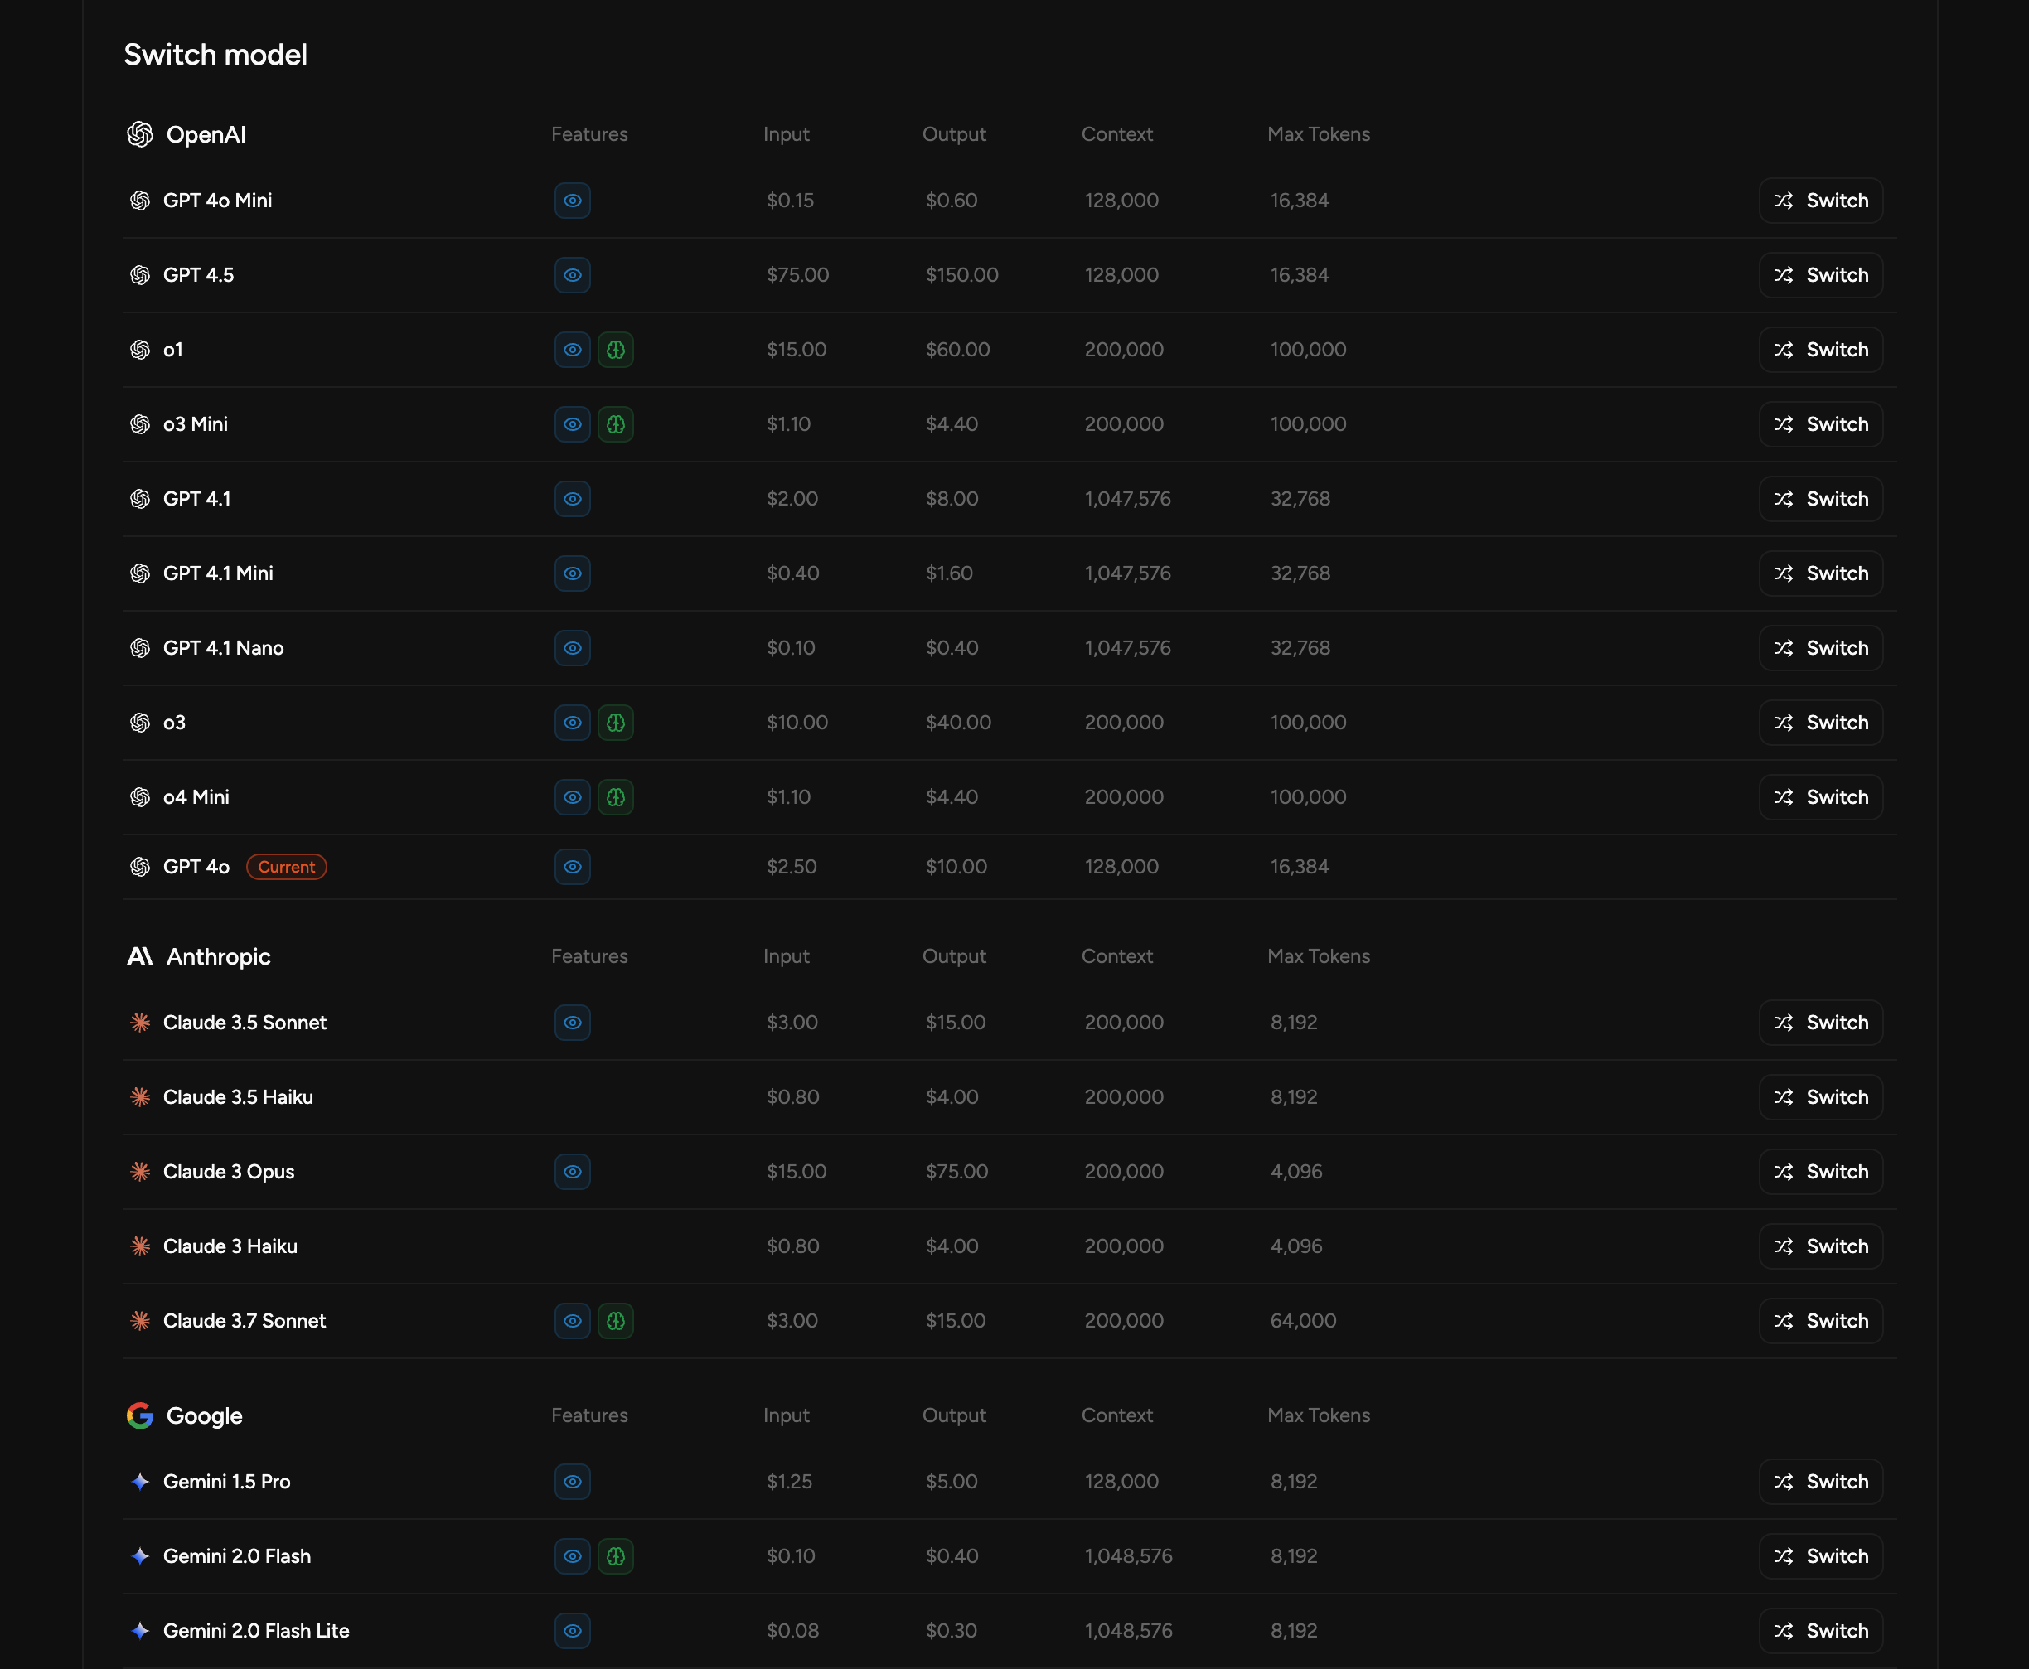Switch to Gemini 2.0 Flash Lite
2029x1669 pixels.
1820,1631
